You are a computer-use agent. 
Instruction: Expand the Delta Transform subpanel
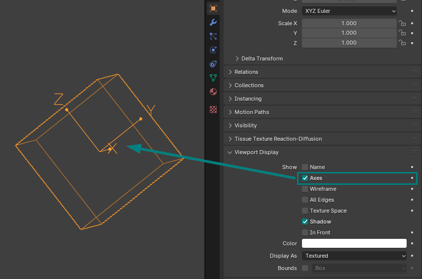[259, 58]
